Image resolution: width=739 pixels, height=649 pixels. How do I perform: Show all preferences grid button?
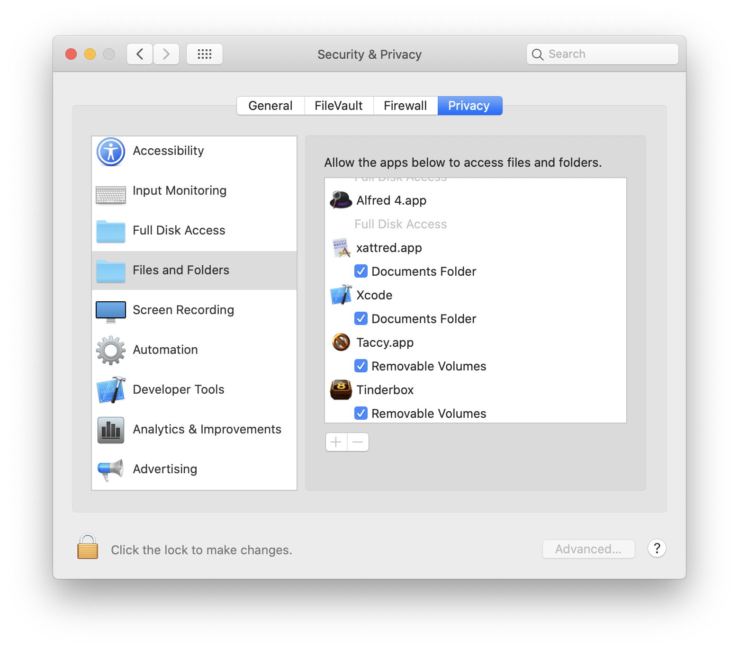tap(205, 54)
